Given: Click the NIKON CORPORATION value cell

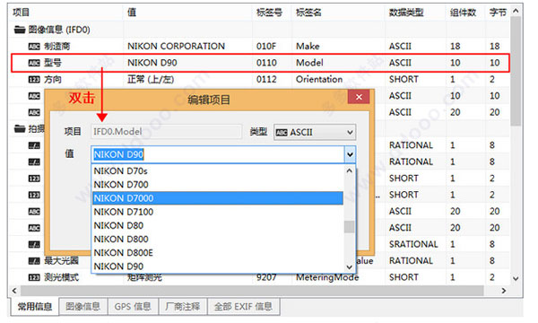Looking at the screenshot, I should 177,47.
